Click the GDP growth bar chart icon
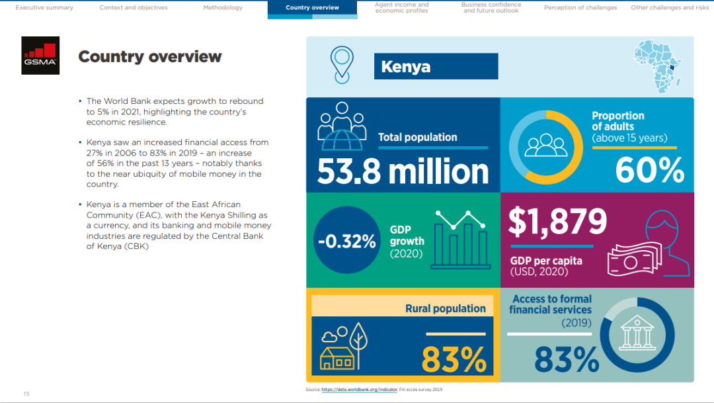 click(460, 240)
